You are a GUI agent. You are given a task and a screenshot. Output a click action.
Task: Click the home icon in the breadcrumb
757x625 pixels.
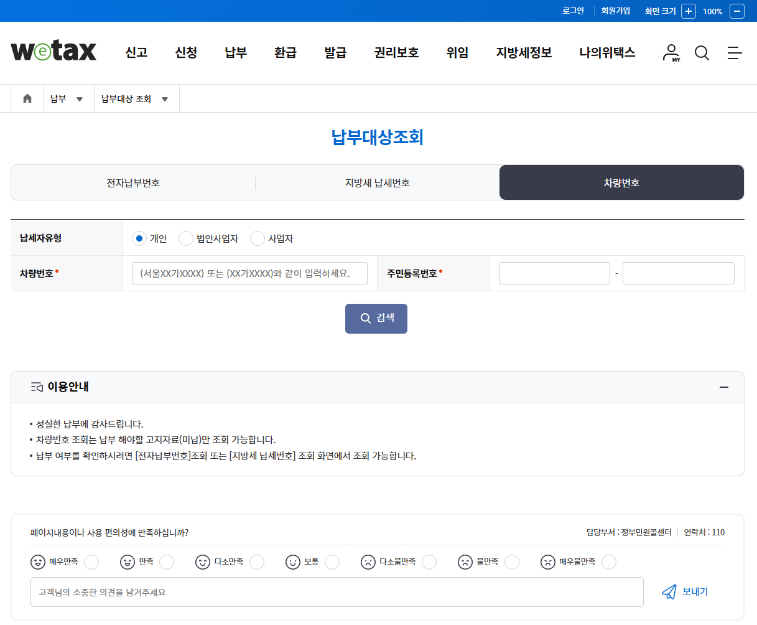(27, 98)
